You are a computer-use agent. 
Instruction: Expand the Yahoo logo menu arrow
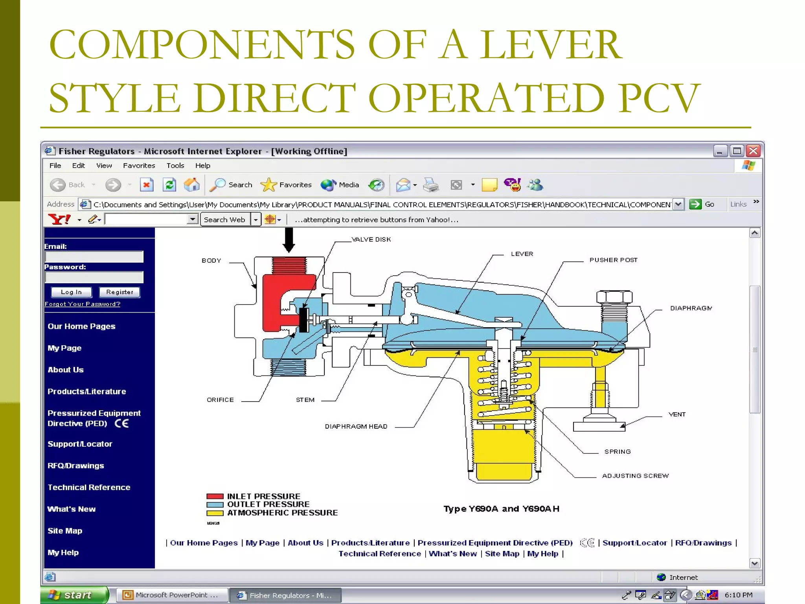pyautogui.click(x=79, y=220)
